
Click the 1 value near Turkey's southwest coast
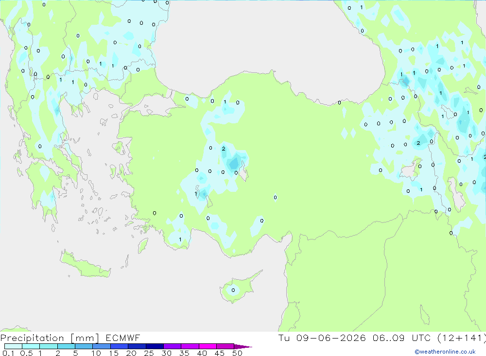[x=180, y=239]
